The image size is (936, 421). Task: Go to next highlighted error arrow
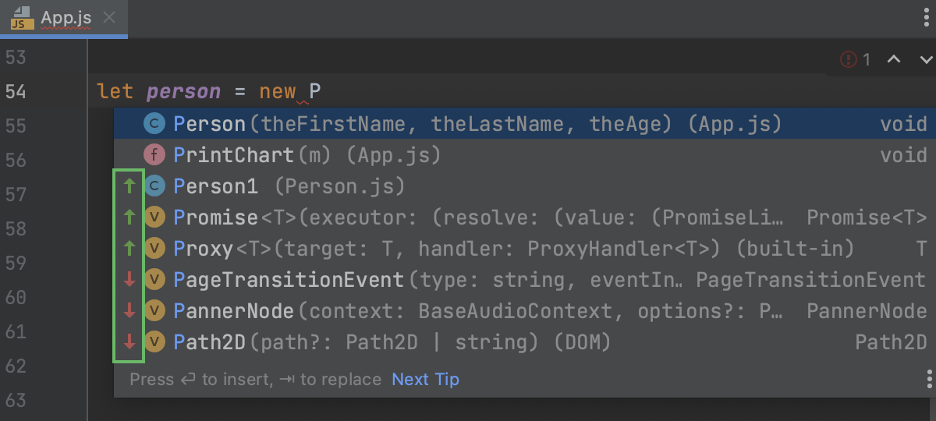(x=926, y=59)
